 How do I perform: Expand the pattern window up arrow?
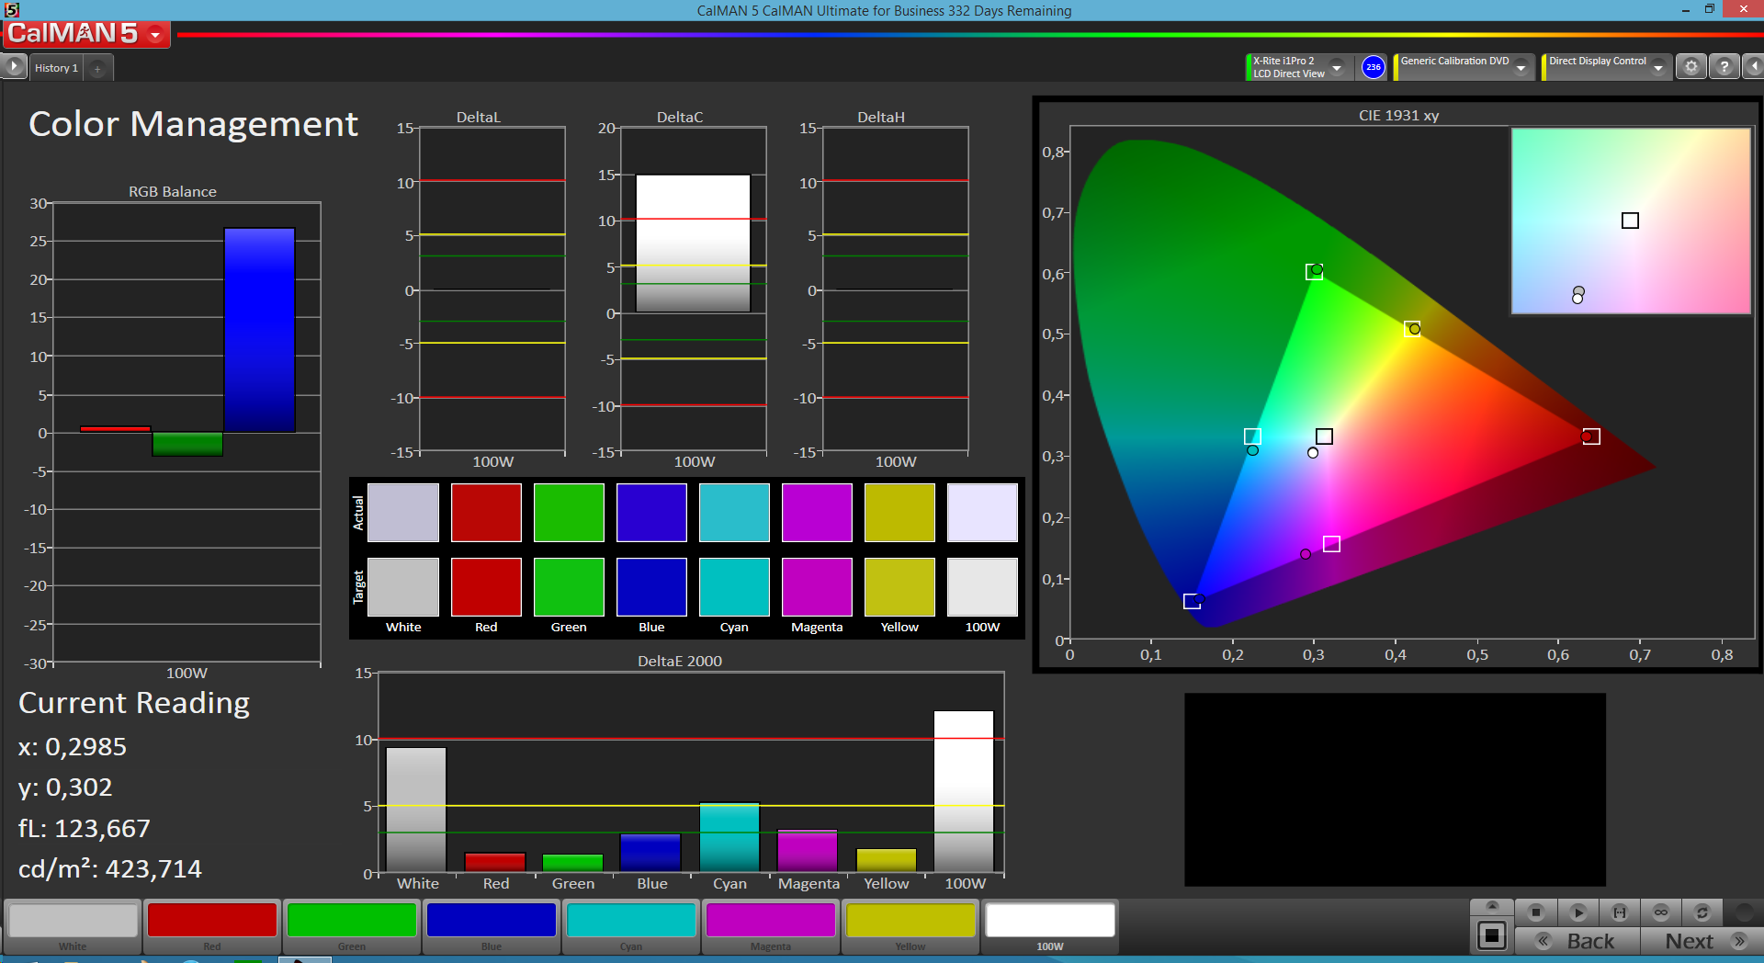[1492, 907]
